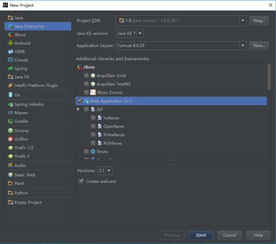Click the Java project type icon
Viewport: 276px width, 244px height.
point(10,18)
